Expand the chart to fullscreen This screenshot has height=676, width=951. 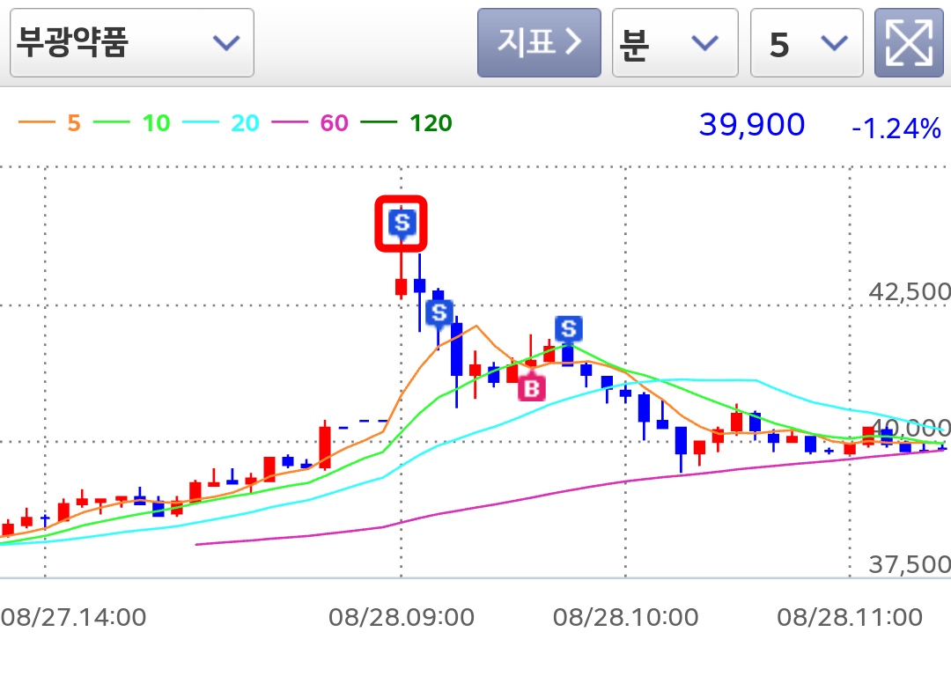(x=909, y=42)
